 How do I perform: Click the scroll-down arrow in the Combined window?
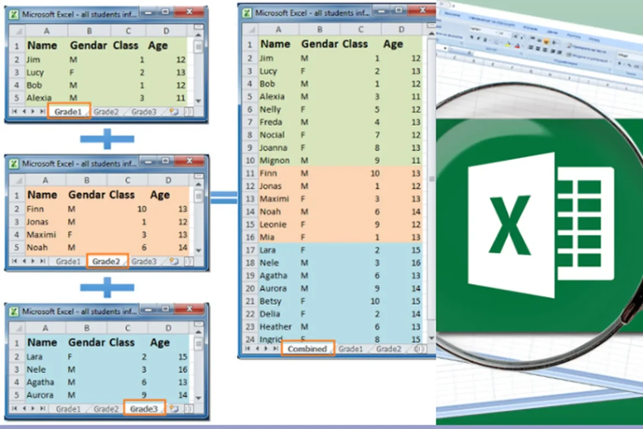(431, 338)
